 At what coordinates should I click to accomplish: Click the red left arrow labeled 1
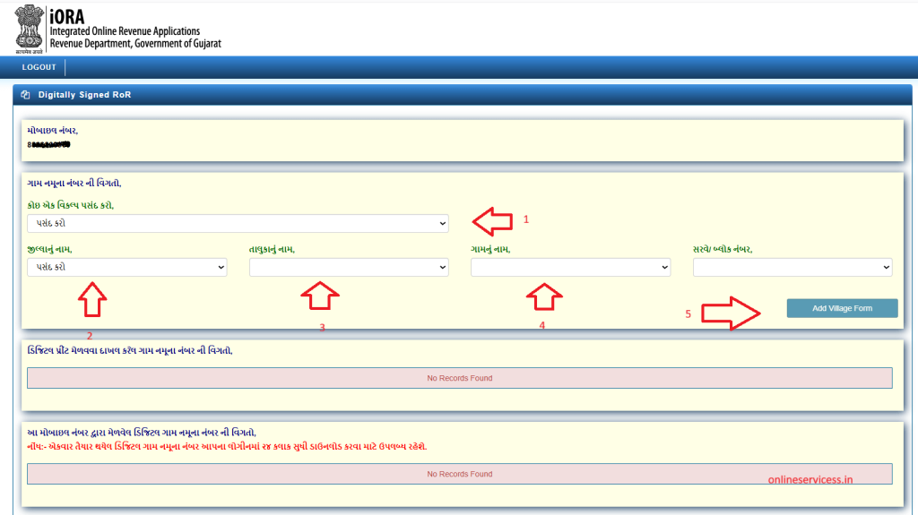(x=494, y=219)
